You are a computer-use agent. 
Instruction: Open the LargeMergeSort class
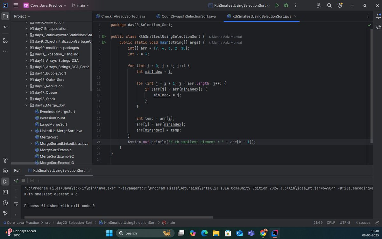click(53, 124)
